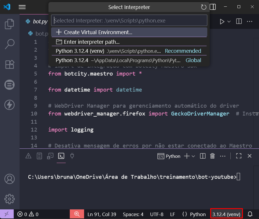Open the Search sidebar
Image resolution: width=259 pixels, height=219 pixels.
click(9, 44)
